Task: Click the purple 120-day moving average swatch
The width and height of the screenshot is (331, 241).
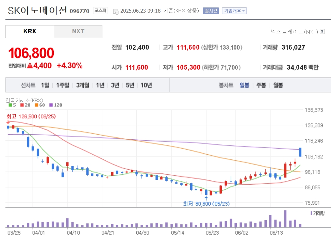Action: tap(51, 105)
